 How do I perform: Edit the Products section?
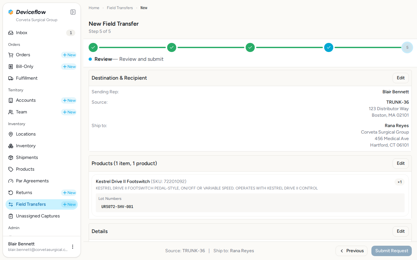click(x=401, y=163)
